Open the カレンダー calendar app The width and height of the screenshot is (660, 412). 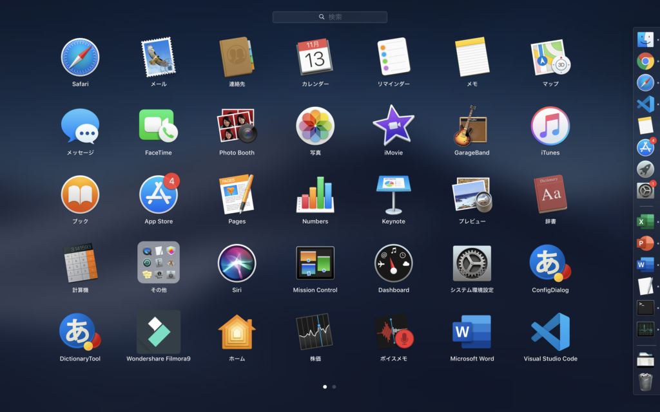pos(315,57)
